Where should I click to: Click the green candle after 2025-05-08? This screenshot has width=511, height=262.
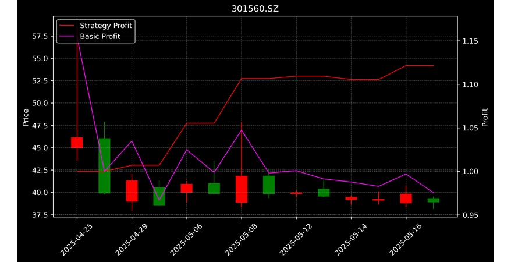269,185
